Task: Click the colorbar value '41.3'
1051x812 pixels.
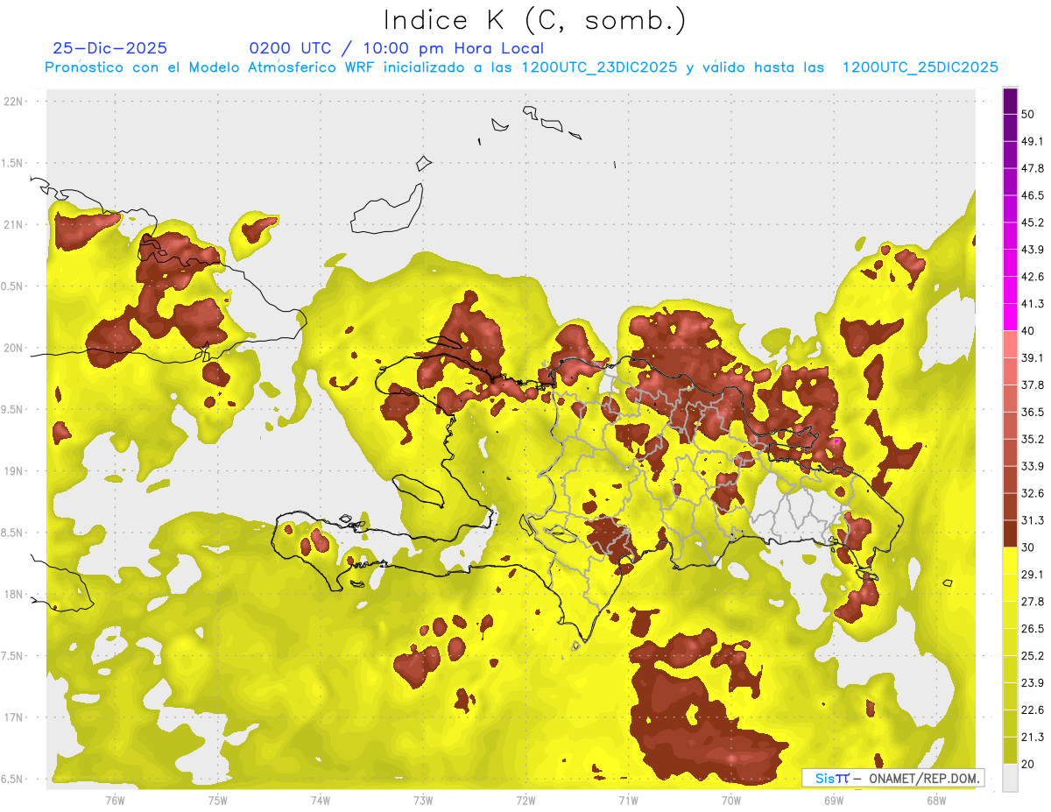Action: tap(1033, 305)
